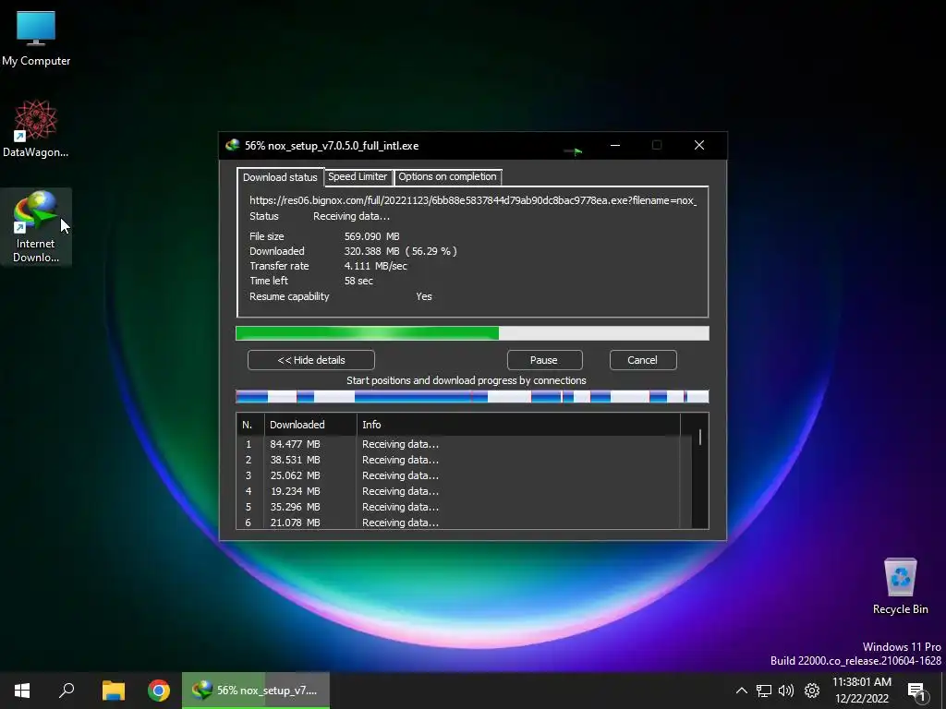Click Time left value 58 sec

[x=358, y=281]
